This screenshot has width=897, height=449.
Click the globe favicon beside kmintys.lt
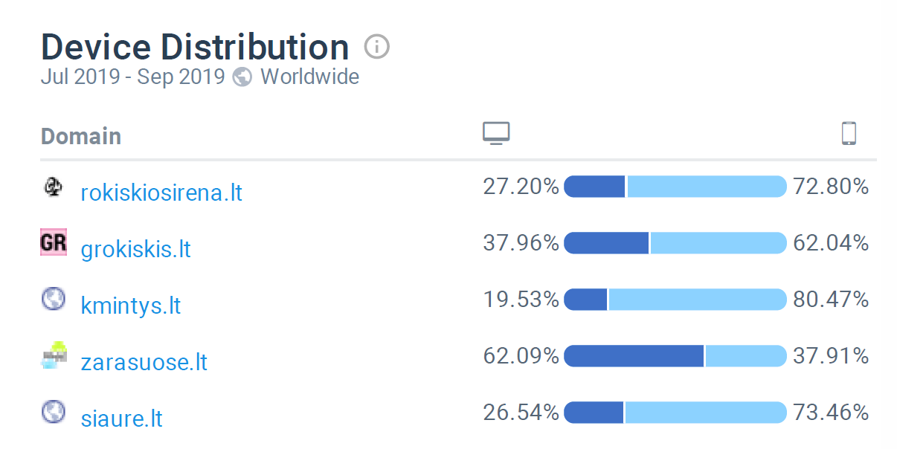[x=54, y=300]
